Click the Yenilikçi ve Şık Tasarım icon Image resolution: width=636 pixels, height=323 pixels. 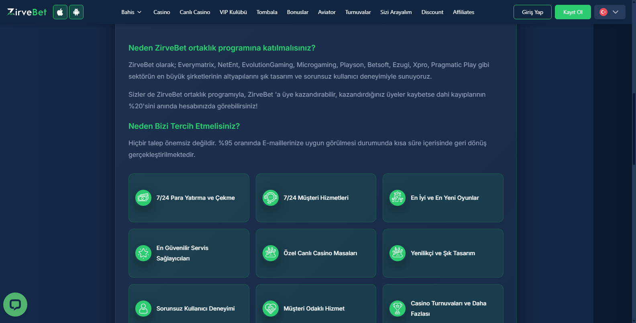[x=397, y=253]
